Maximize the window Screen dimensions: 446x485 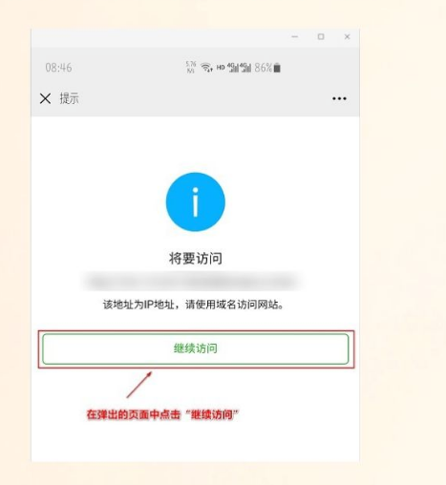coord(321,37)
